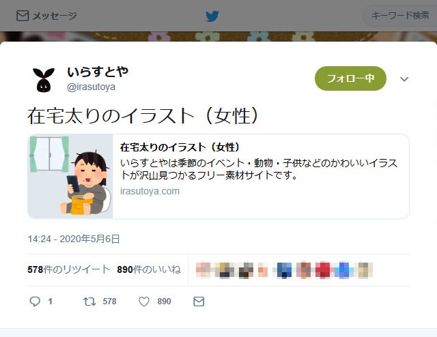Click the Twitter bird logo
This screenshot has width=437, height=337.
click(212, 16)
